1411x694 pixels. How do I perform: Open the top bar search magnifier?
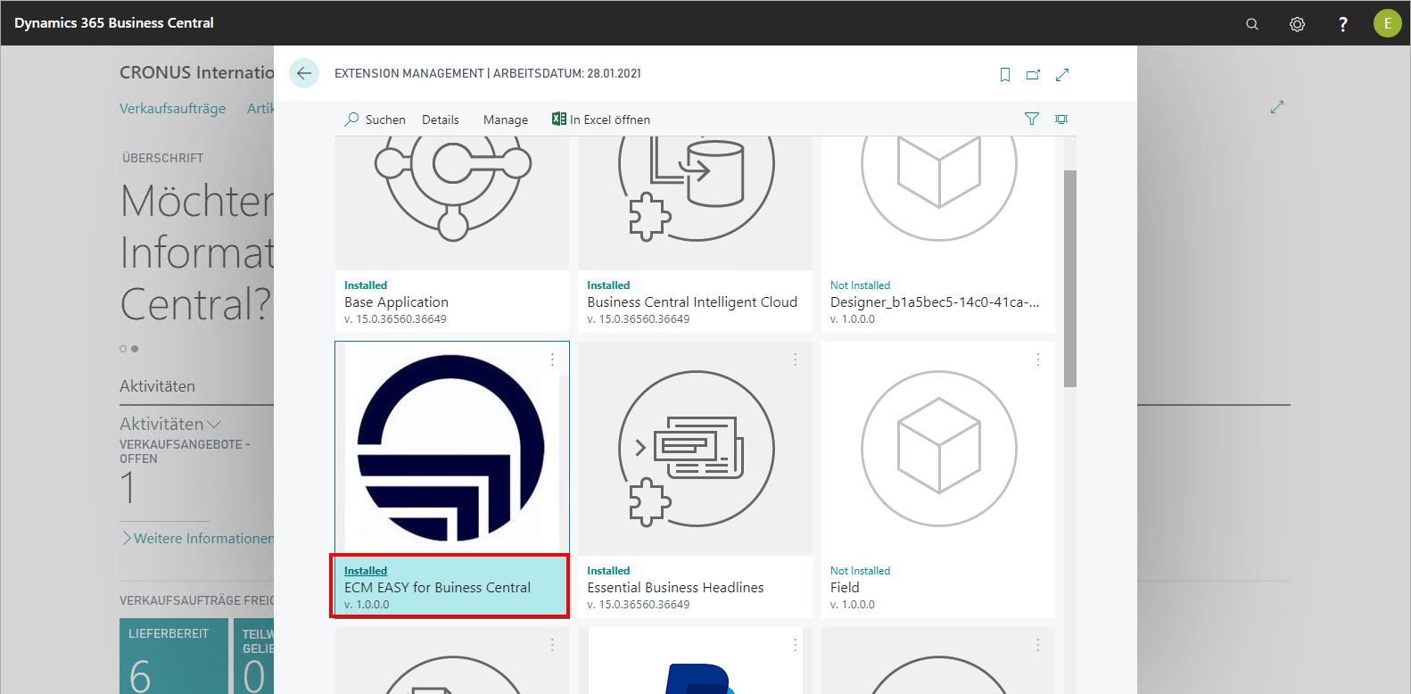pos(1252,24)
